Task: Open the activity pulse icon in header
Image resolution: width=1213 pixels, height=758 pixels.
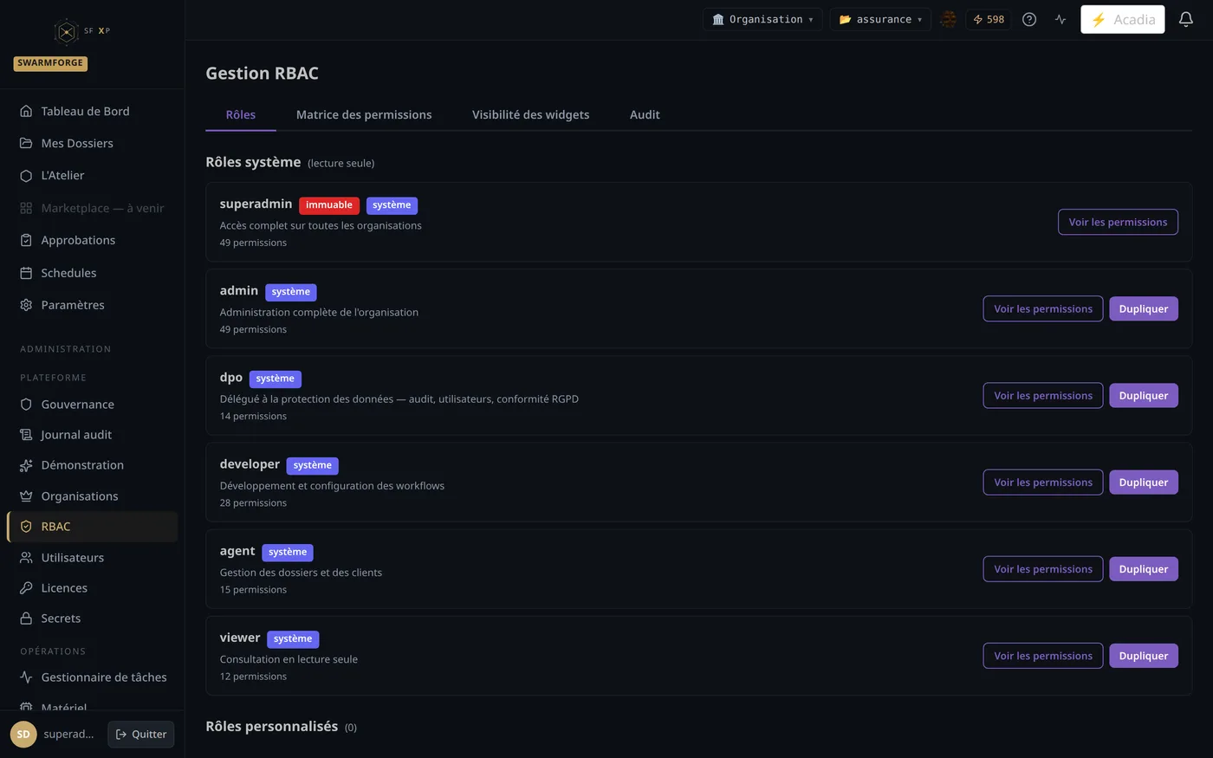Action: click(x=1061, y=19)
